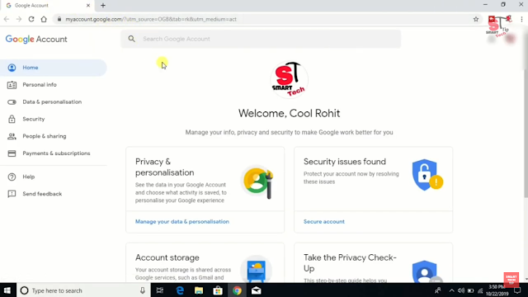Click the Home person icon in sidebar

[12, 68]
